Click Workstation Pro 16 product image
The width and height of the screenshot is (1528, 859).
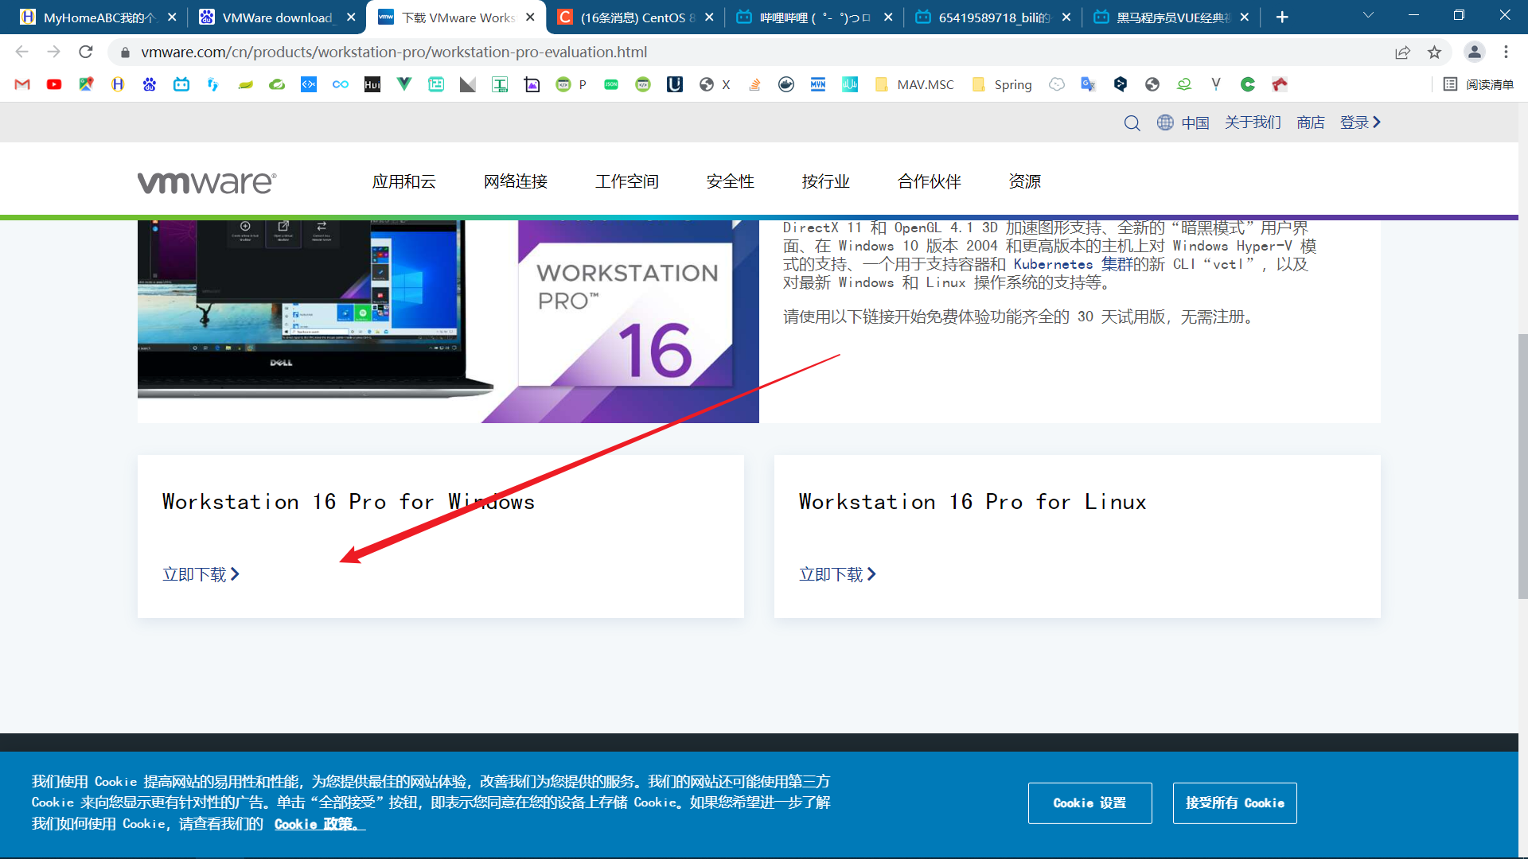coord(448,321)
